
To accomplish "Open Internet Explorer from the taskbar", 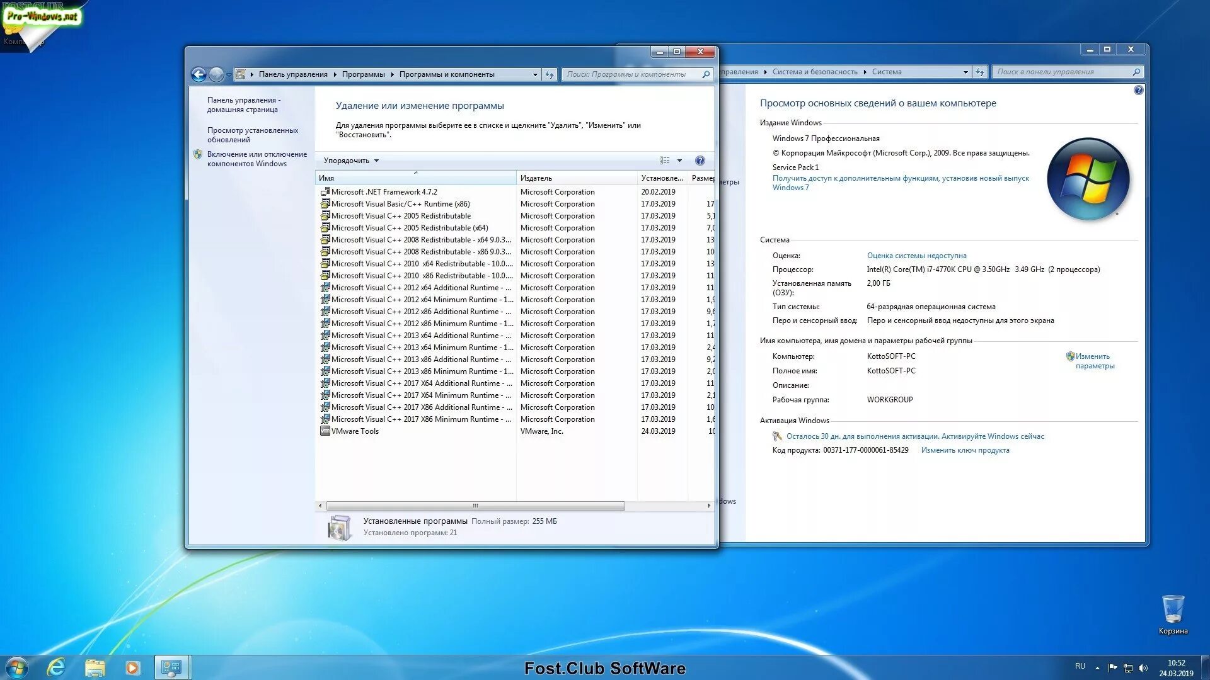I will point(57,667).
